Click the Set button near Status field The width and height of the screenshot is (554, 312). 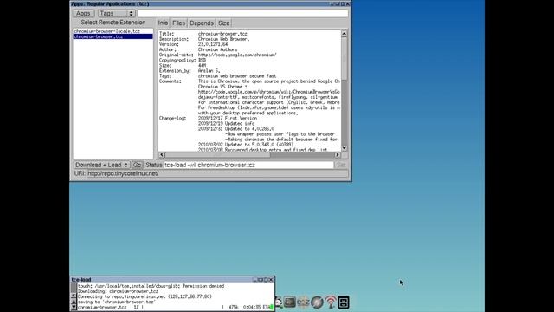pos(341,166)
